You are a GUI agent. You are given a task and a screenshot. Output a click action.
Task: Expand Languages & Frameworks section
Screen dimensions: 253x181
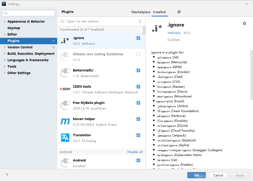(x=5, y=60)
